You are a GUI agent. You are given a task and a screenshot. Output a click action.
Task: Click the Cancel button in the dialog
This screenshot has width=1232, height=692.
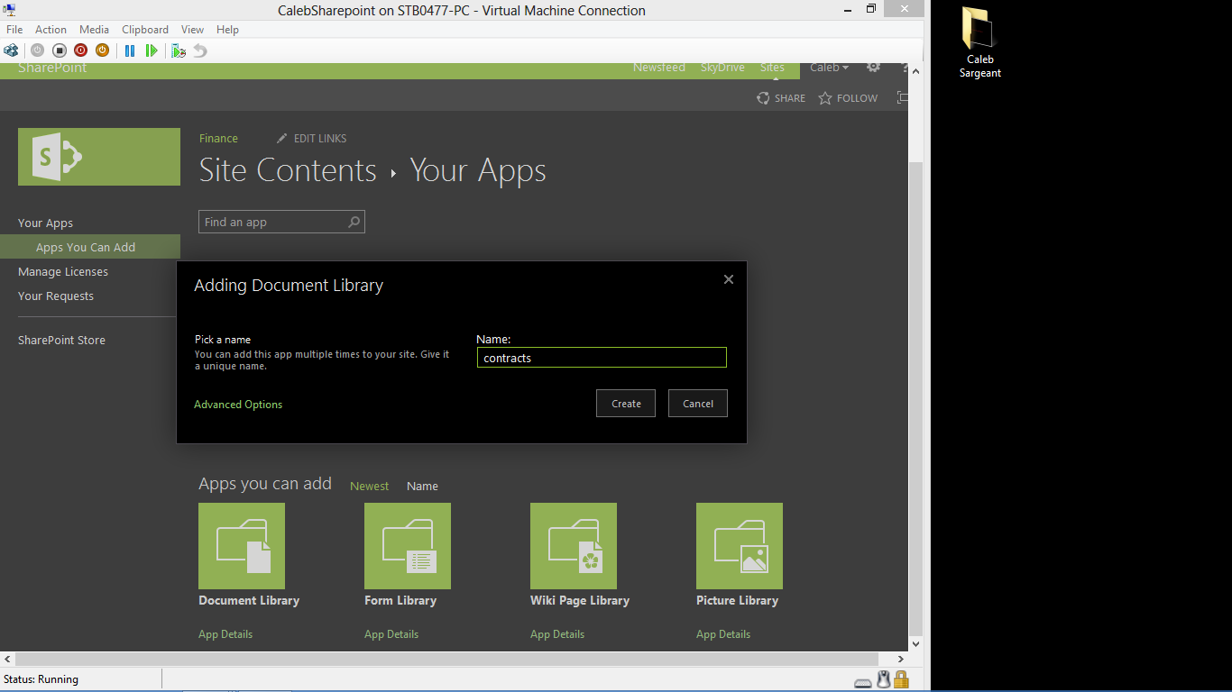pyautogui.click(x=698, y=404)
